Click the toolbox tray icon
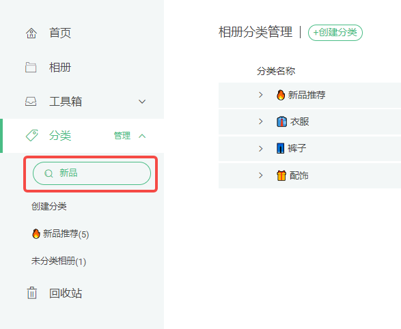The height and width of the screenshot is (329, 401). (31, 102)
